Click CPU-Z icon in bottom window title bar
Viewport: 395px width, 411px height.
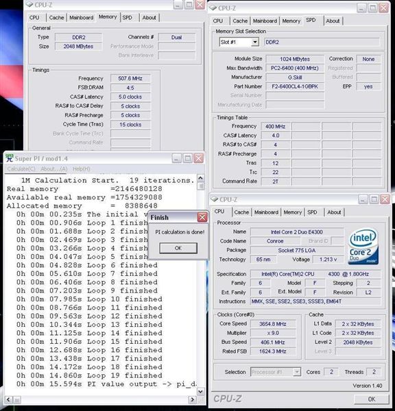215,199
